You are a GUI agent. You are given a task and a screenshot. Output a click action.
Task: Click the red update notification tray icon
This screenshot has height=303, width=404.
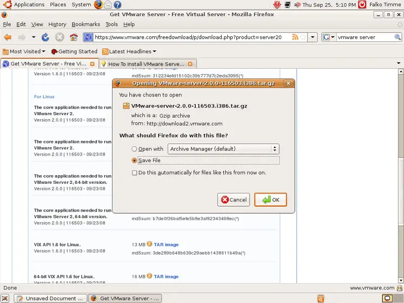(277, 5)
